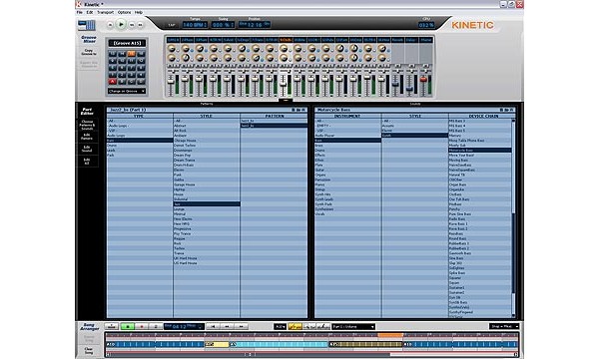Click Edit Kit in Part Editor sidebar
Screen dimensions: 599x359
(x=87, y=162)
